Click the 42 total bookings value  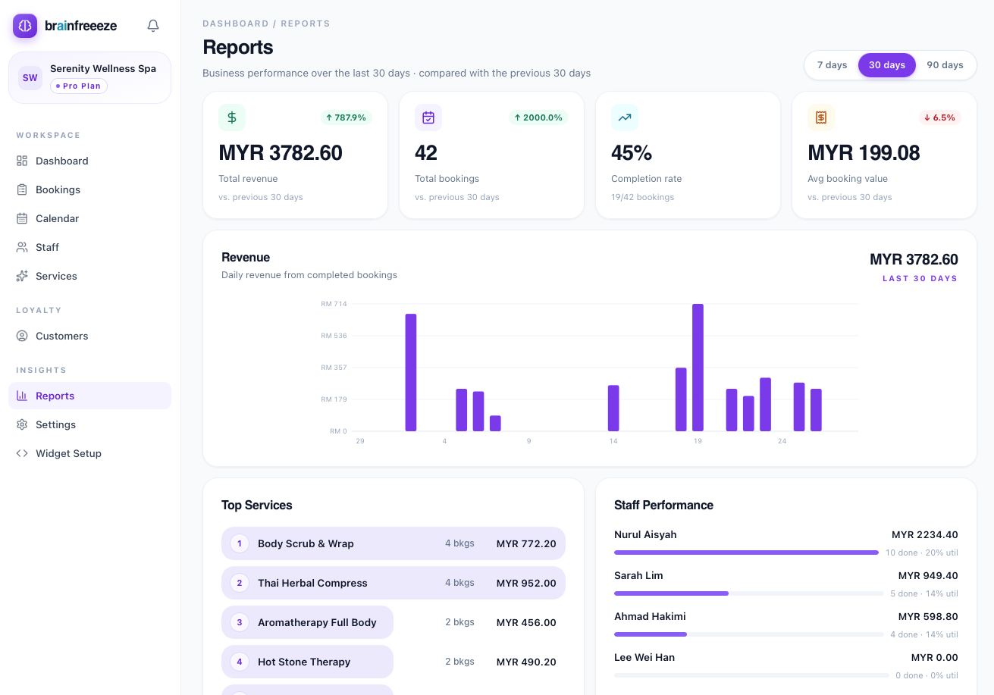point(426,153)
